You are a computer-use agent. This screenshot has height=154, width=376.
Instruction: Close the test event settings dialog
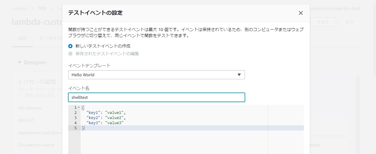(x=300, y=13)
